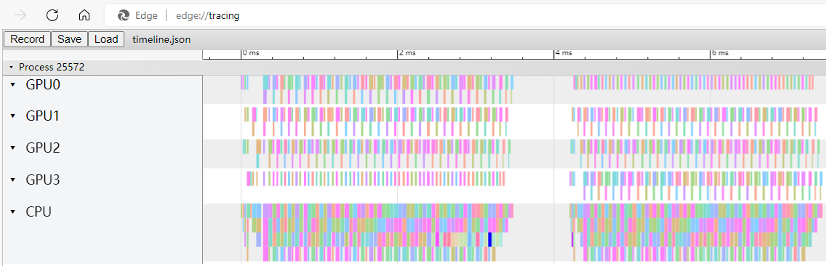
Task: Go to the browser home page
Action: (x=84, y=15)
